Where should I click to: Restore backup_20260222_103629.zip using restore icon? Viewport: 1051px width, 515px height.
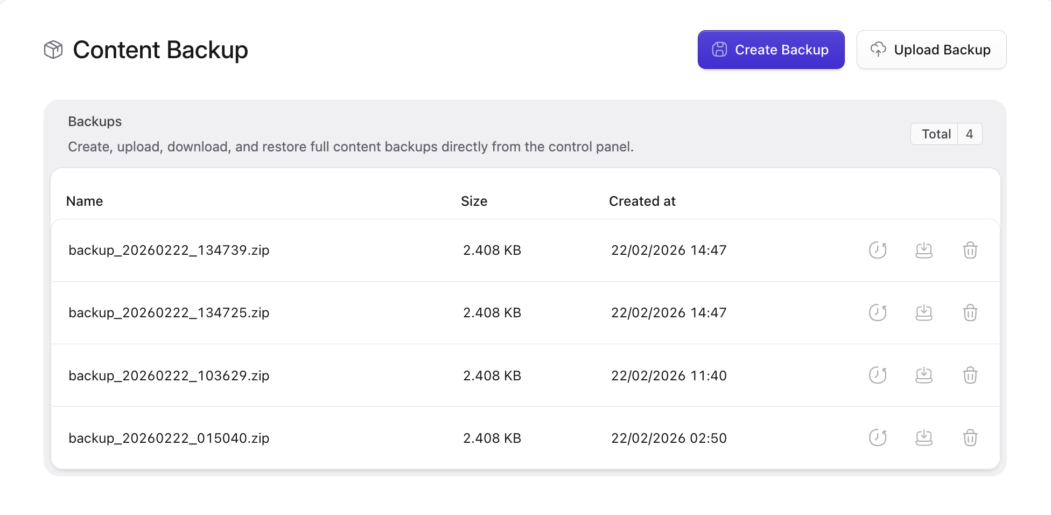click(x=878, y=375)
